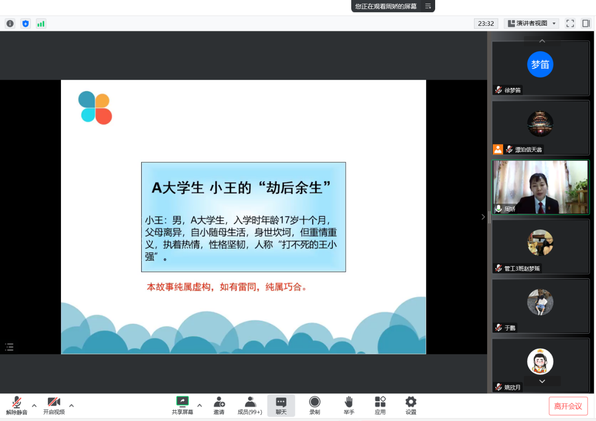This screenshot has width=596, height=421.
Task: Open the Apps (应用) menu
Action: coord(380,406)
